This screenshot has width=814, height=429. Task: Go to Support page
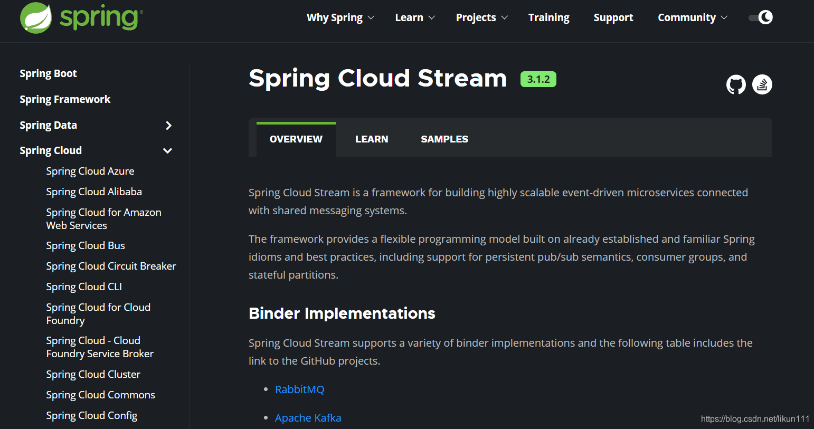[x=613, y=17]
